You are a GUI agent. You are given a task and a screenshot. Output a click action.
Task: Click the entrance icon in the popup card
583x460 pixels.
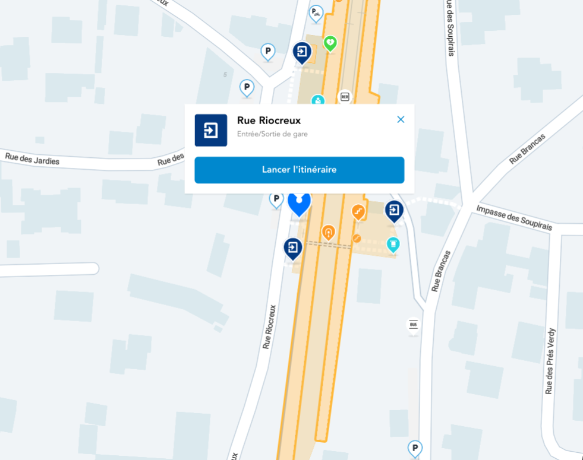point(211,131)
